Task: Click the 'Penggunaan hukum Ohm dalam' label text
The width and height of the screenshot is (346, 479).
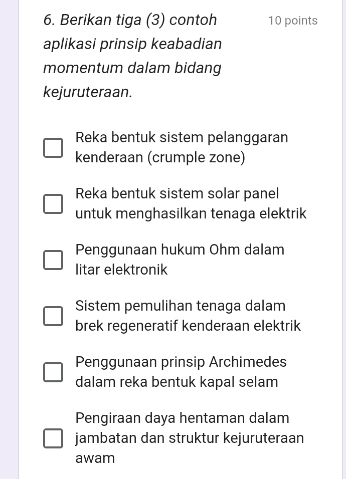Action: click(180, 250)
